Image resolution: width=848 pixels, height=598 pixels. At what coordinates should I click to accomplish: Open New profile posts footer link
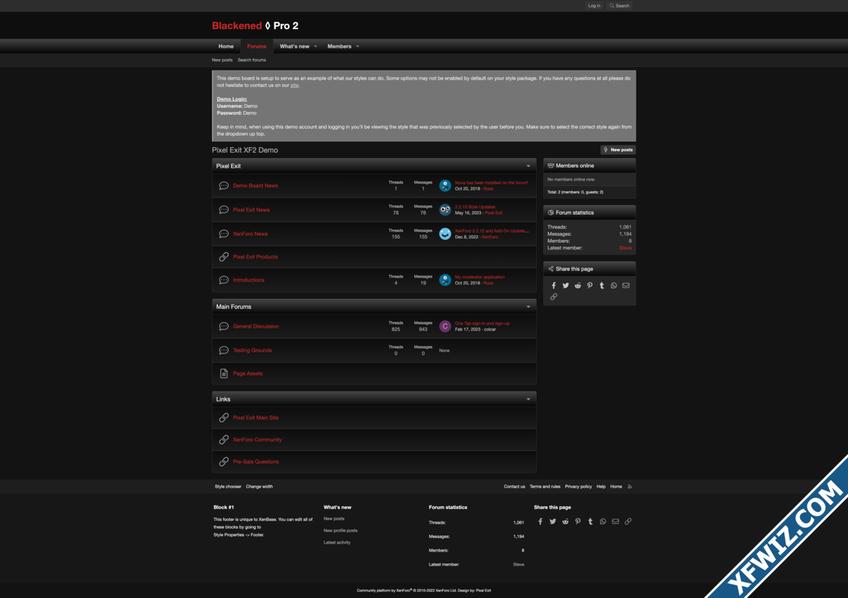[341, 531]
